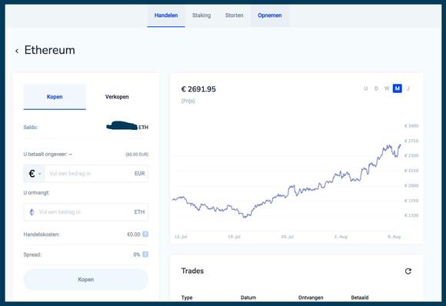Select the M chart timeframe
This screenshot has width=446, height=306.
click(398, 88)
